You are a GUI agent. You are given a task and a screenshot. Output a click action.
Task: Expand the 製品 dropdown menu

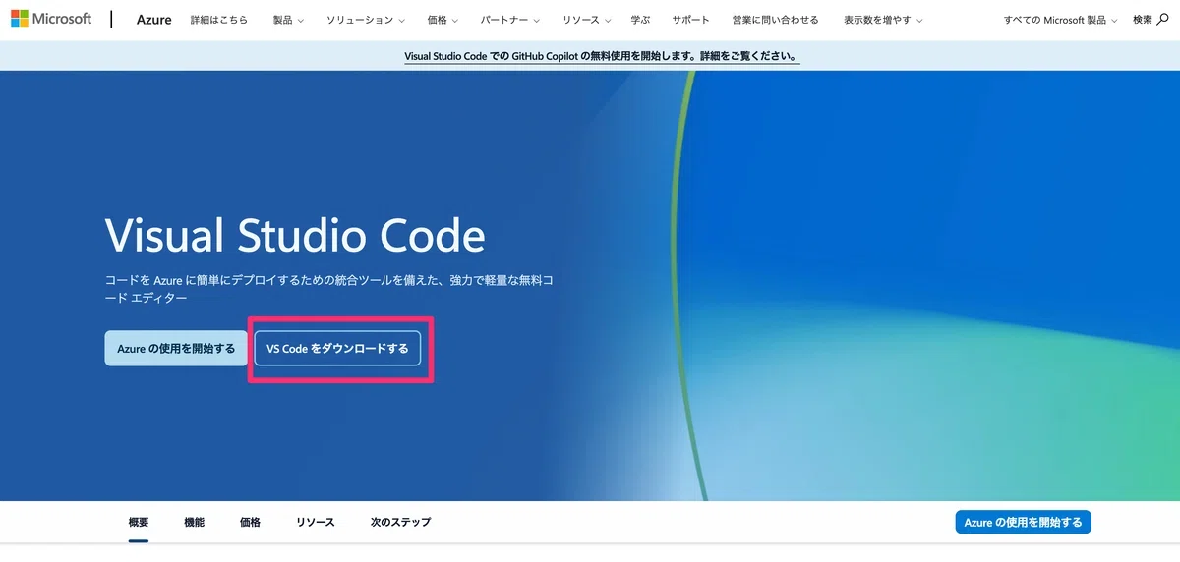coord(288,20)
